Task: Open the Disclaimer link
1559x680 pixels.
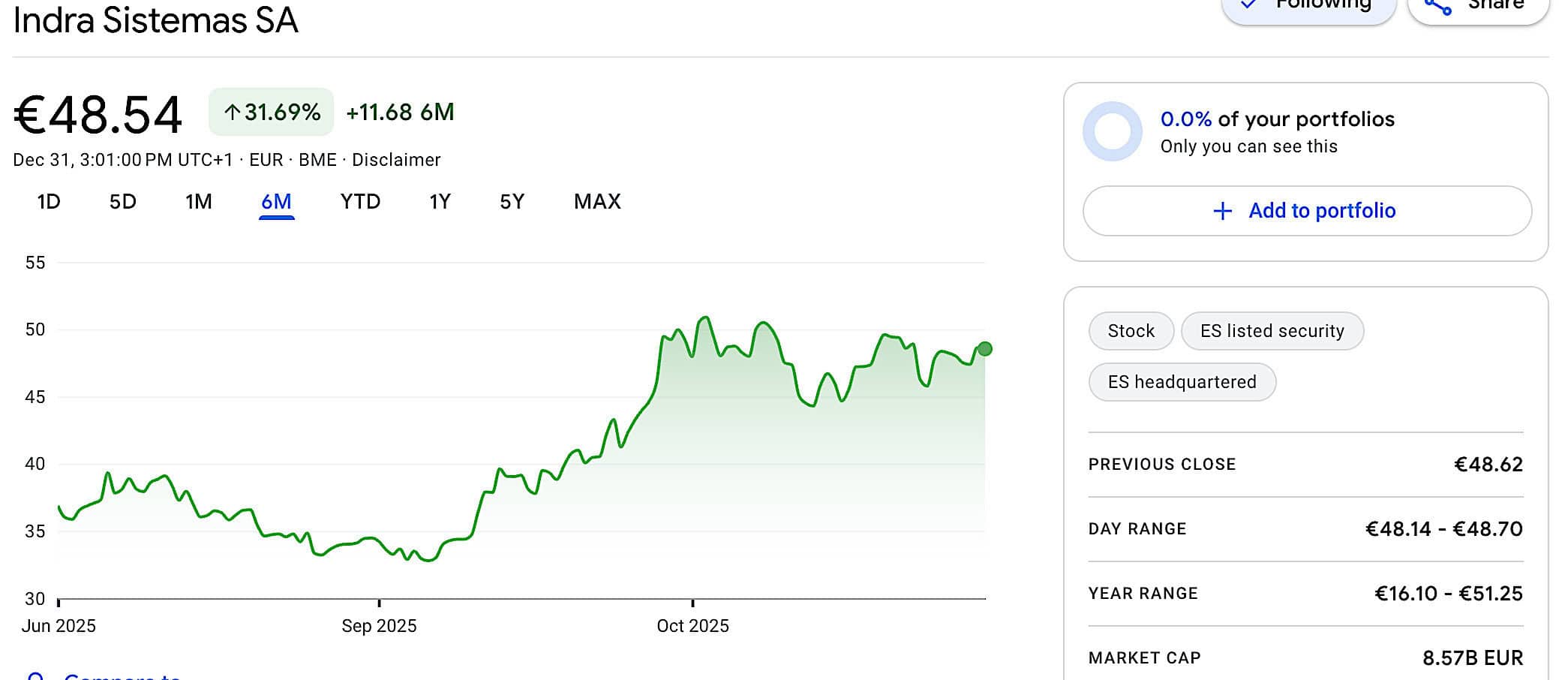Action: (x=396, y=160)
